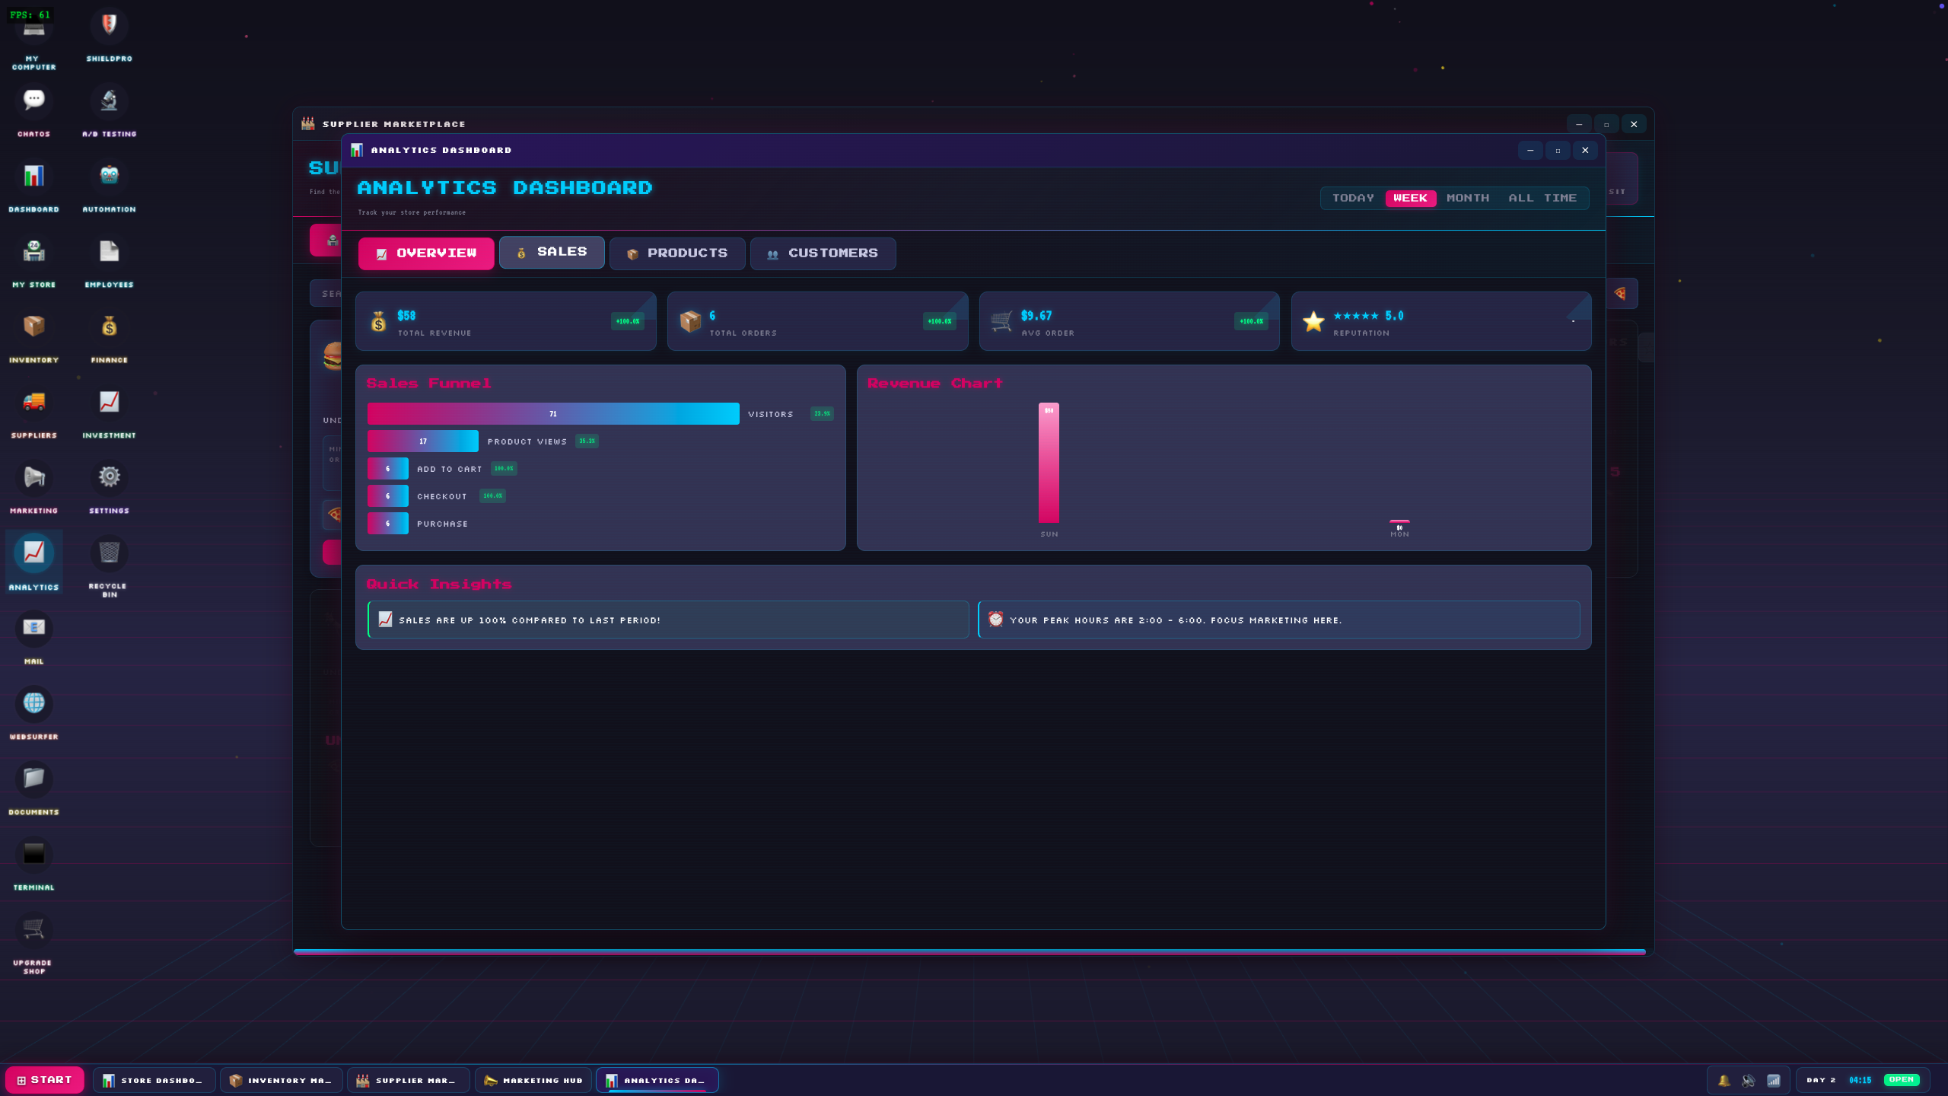Open the Suppliers truck icon

pos(33,402)
